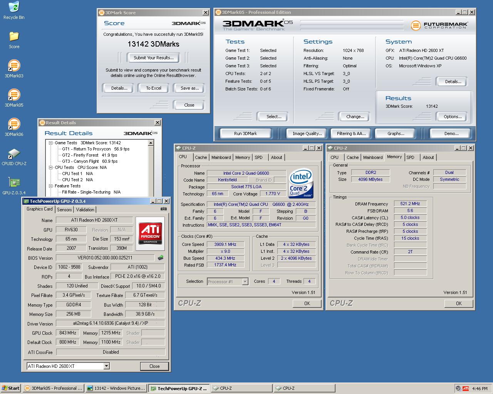Click the Details button in Score window
The height and width of the screenshot is (394, 493).
(119, 88)
